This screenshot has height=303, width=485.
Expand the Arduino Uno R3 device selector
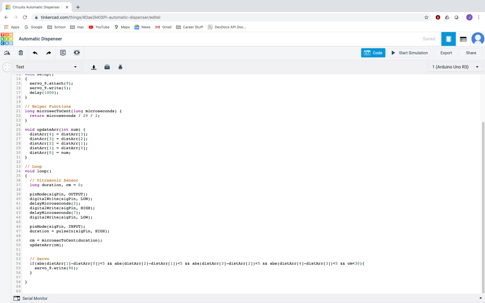tap(456, 67)
